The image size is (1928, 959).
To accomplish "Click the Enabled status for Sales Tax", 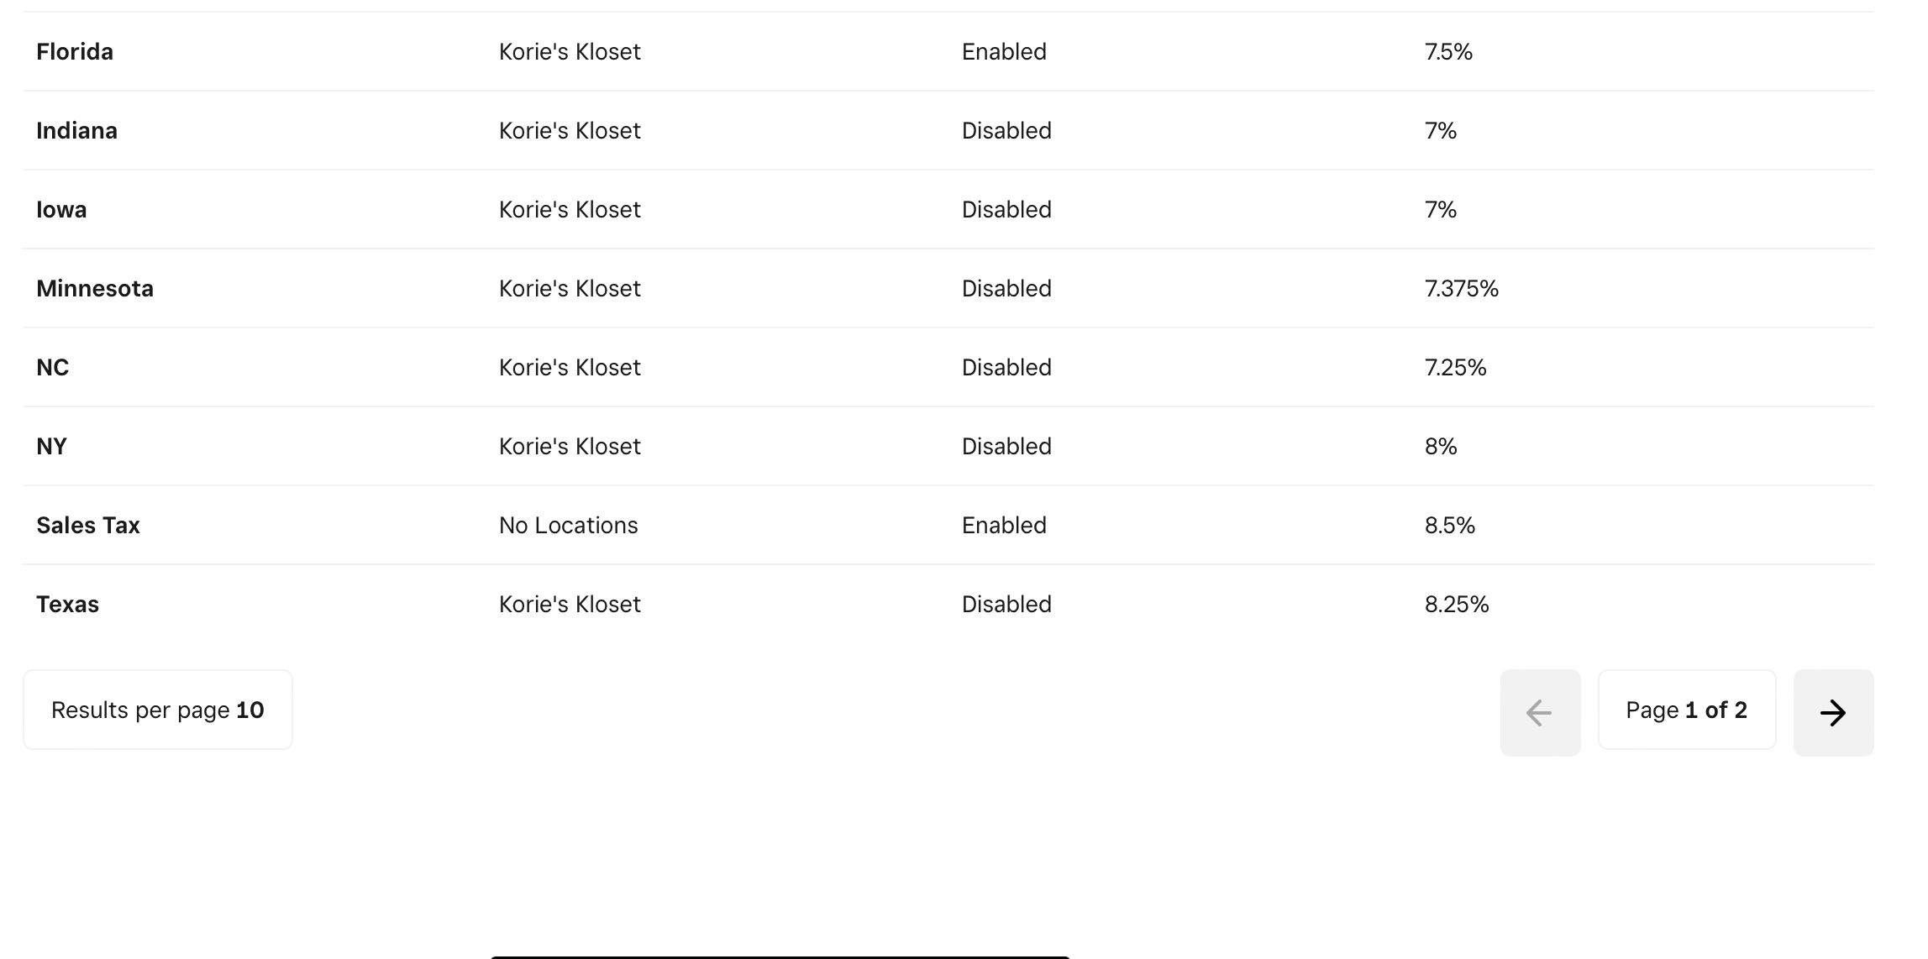I will click(1004, 526).
